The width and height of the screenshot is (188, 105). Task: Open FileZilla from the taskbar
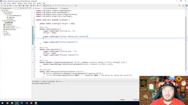point(31,103)
